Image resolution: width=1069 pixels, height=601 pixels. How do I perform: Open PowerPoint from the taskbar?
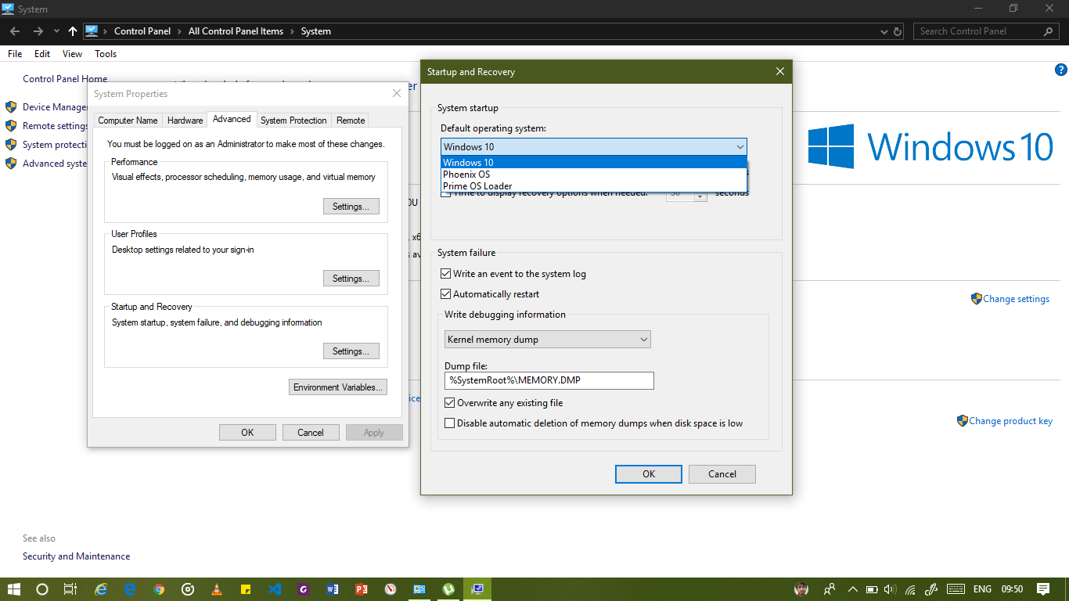point(361,589)
